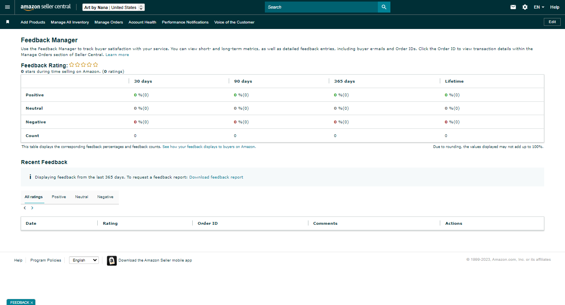Open the English language select in the footer

(84, 260)
